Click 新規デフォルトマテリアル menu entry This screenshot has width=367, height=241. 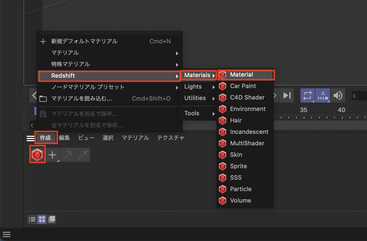click(x=84, y=41)
